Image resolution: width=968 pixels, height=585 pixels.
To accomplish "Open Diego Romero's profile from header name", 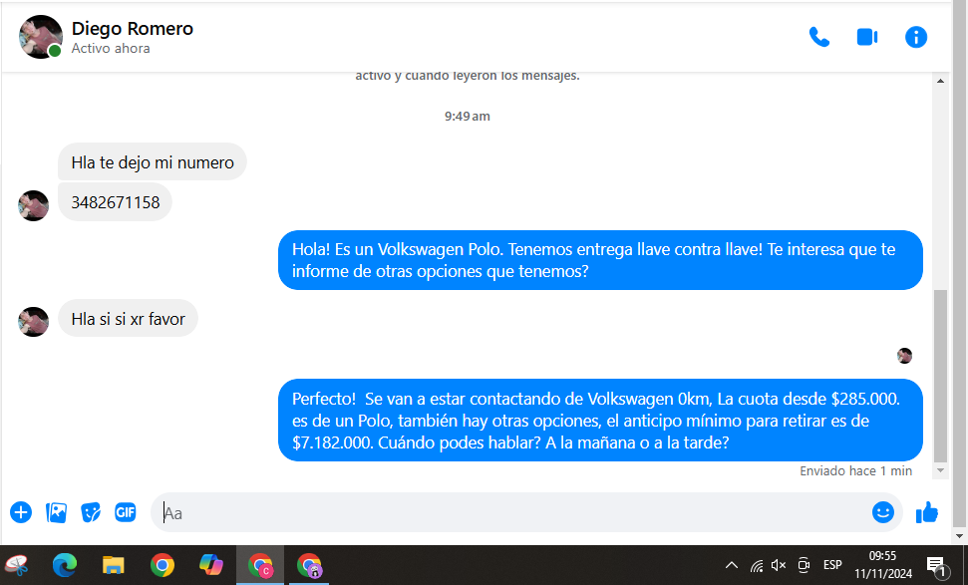I will click(x=133, y=29).
